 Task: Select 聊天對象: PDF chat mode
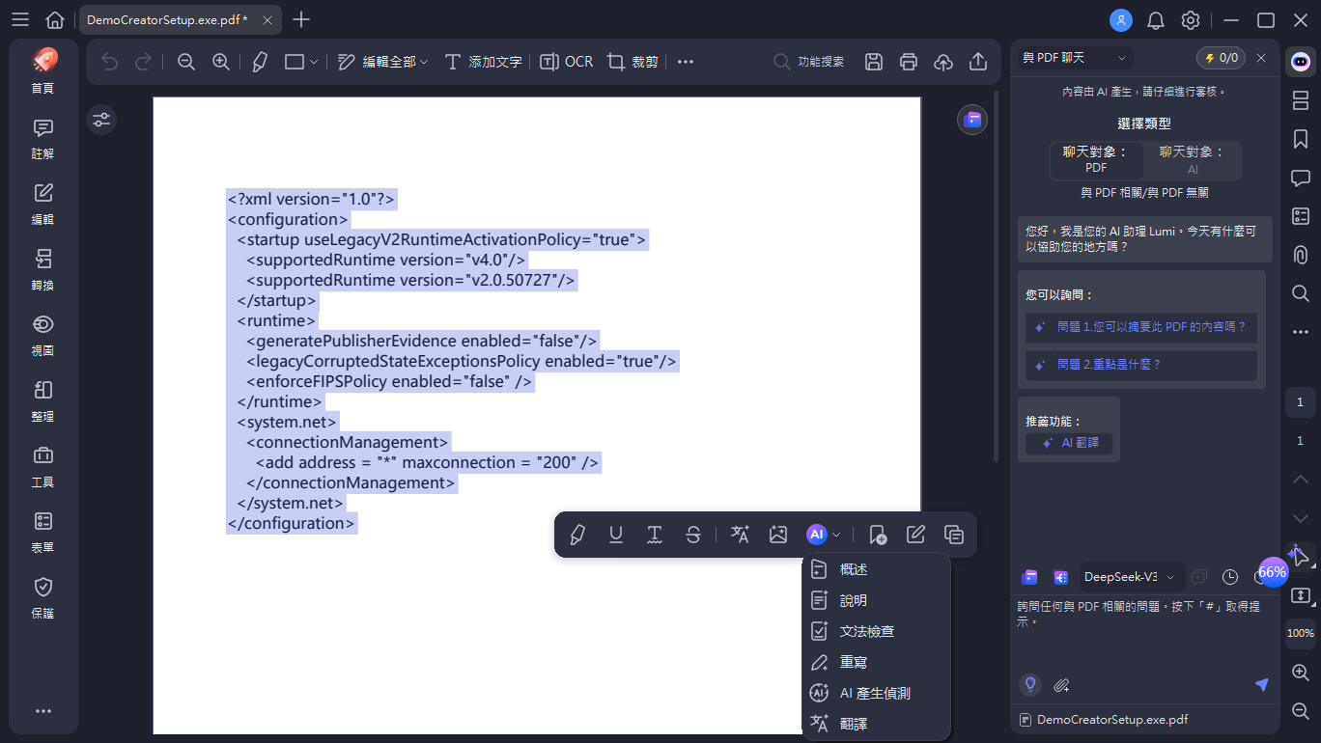pyautogui.click(x=1096, y=160)
